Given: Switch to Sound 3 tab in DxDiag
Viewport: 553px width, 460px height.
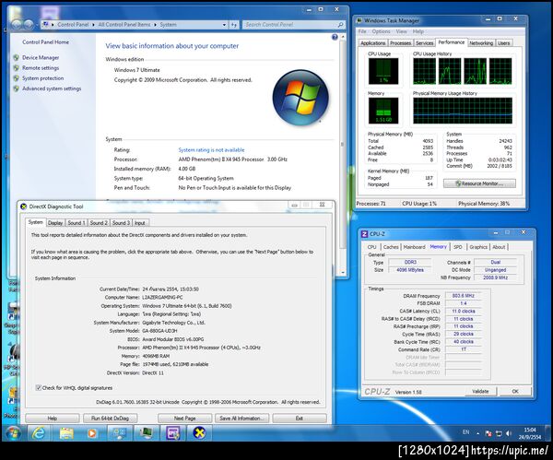Looking at the screenshot, I should pyautogui.click(x=121, y=223).
